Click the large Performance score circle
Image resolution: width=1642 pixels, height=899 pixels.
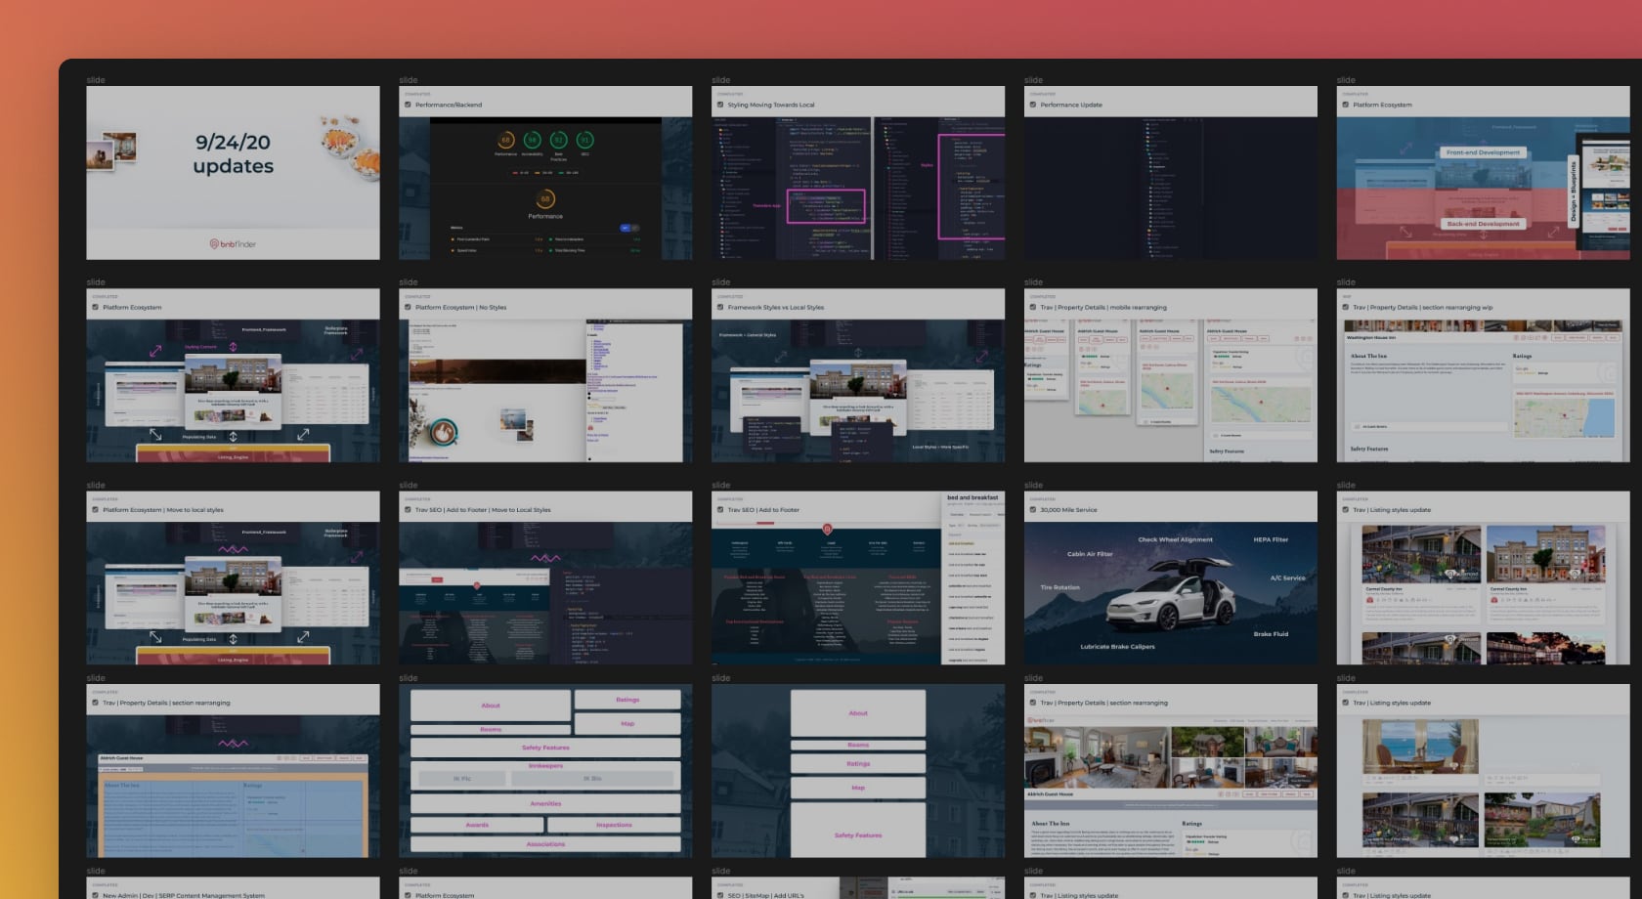click(x=545, y=199)
